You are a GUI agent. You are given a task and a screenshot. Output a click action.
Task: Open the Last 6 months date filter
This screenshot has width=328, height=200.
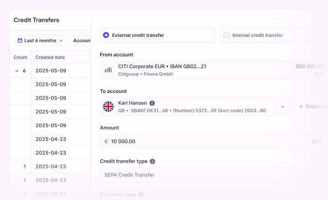[x=40, y=40]
